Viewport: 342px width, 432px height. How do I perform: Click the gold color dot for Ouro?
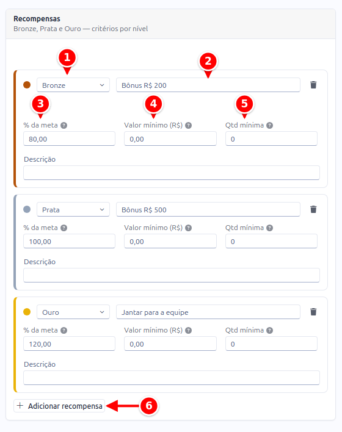coord(27,312)
